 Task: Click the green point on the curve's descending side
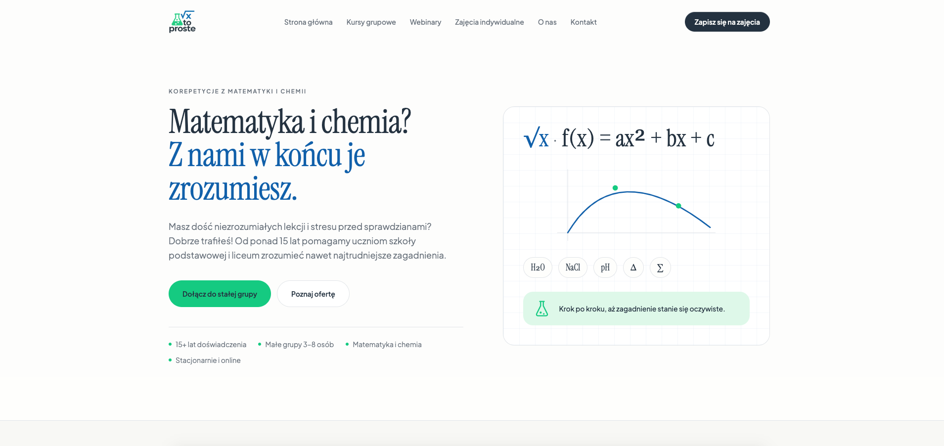click(678, 206)
